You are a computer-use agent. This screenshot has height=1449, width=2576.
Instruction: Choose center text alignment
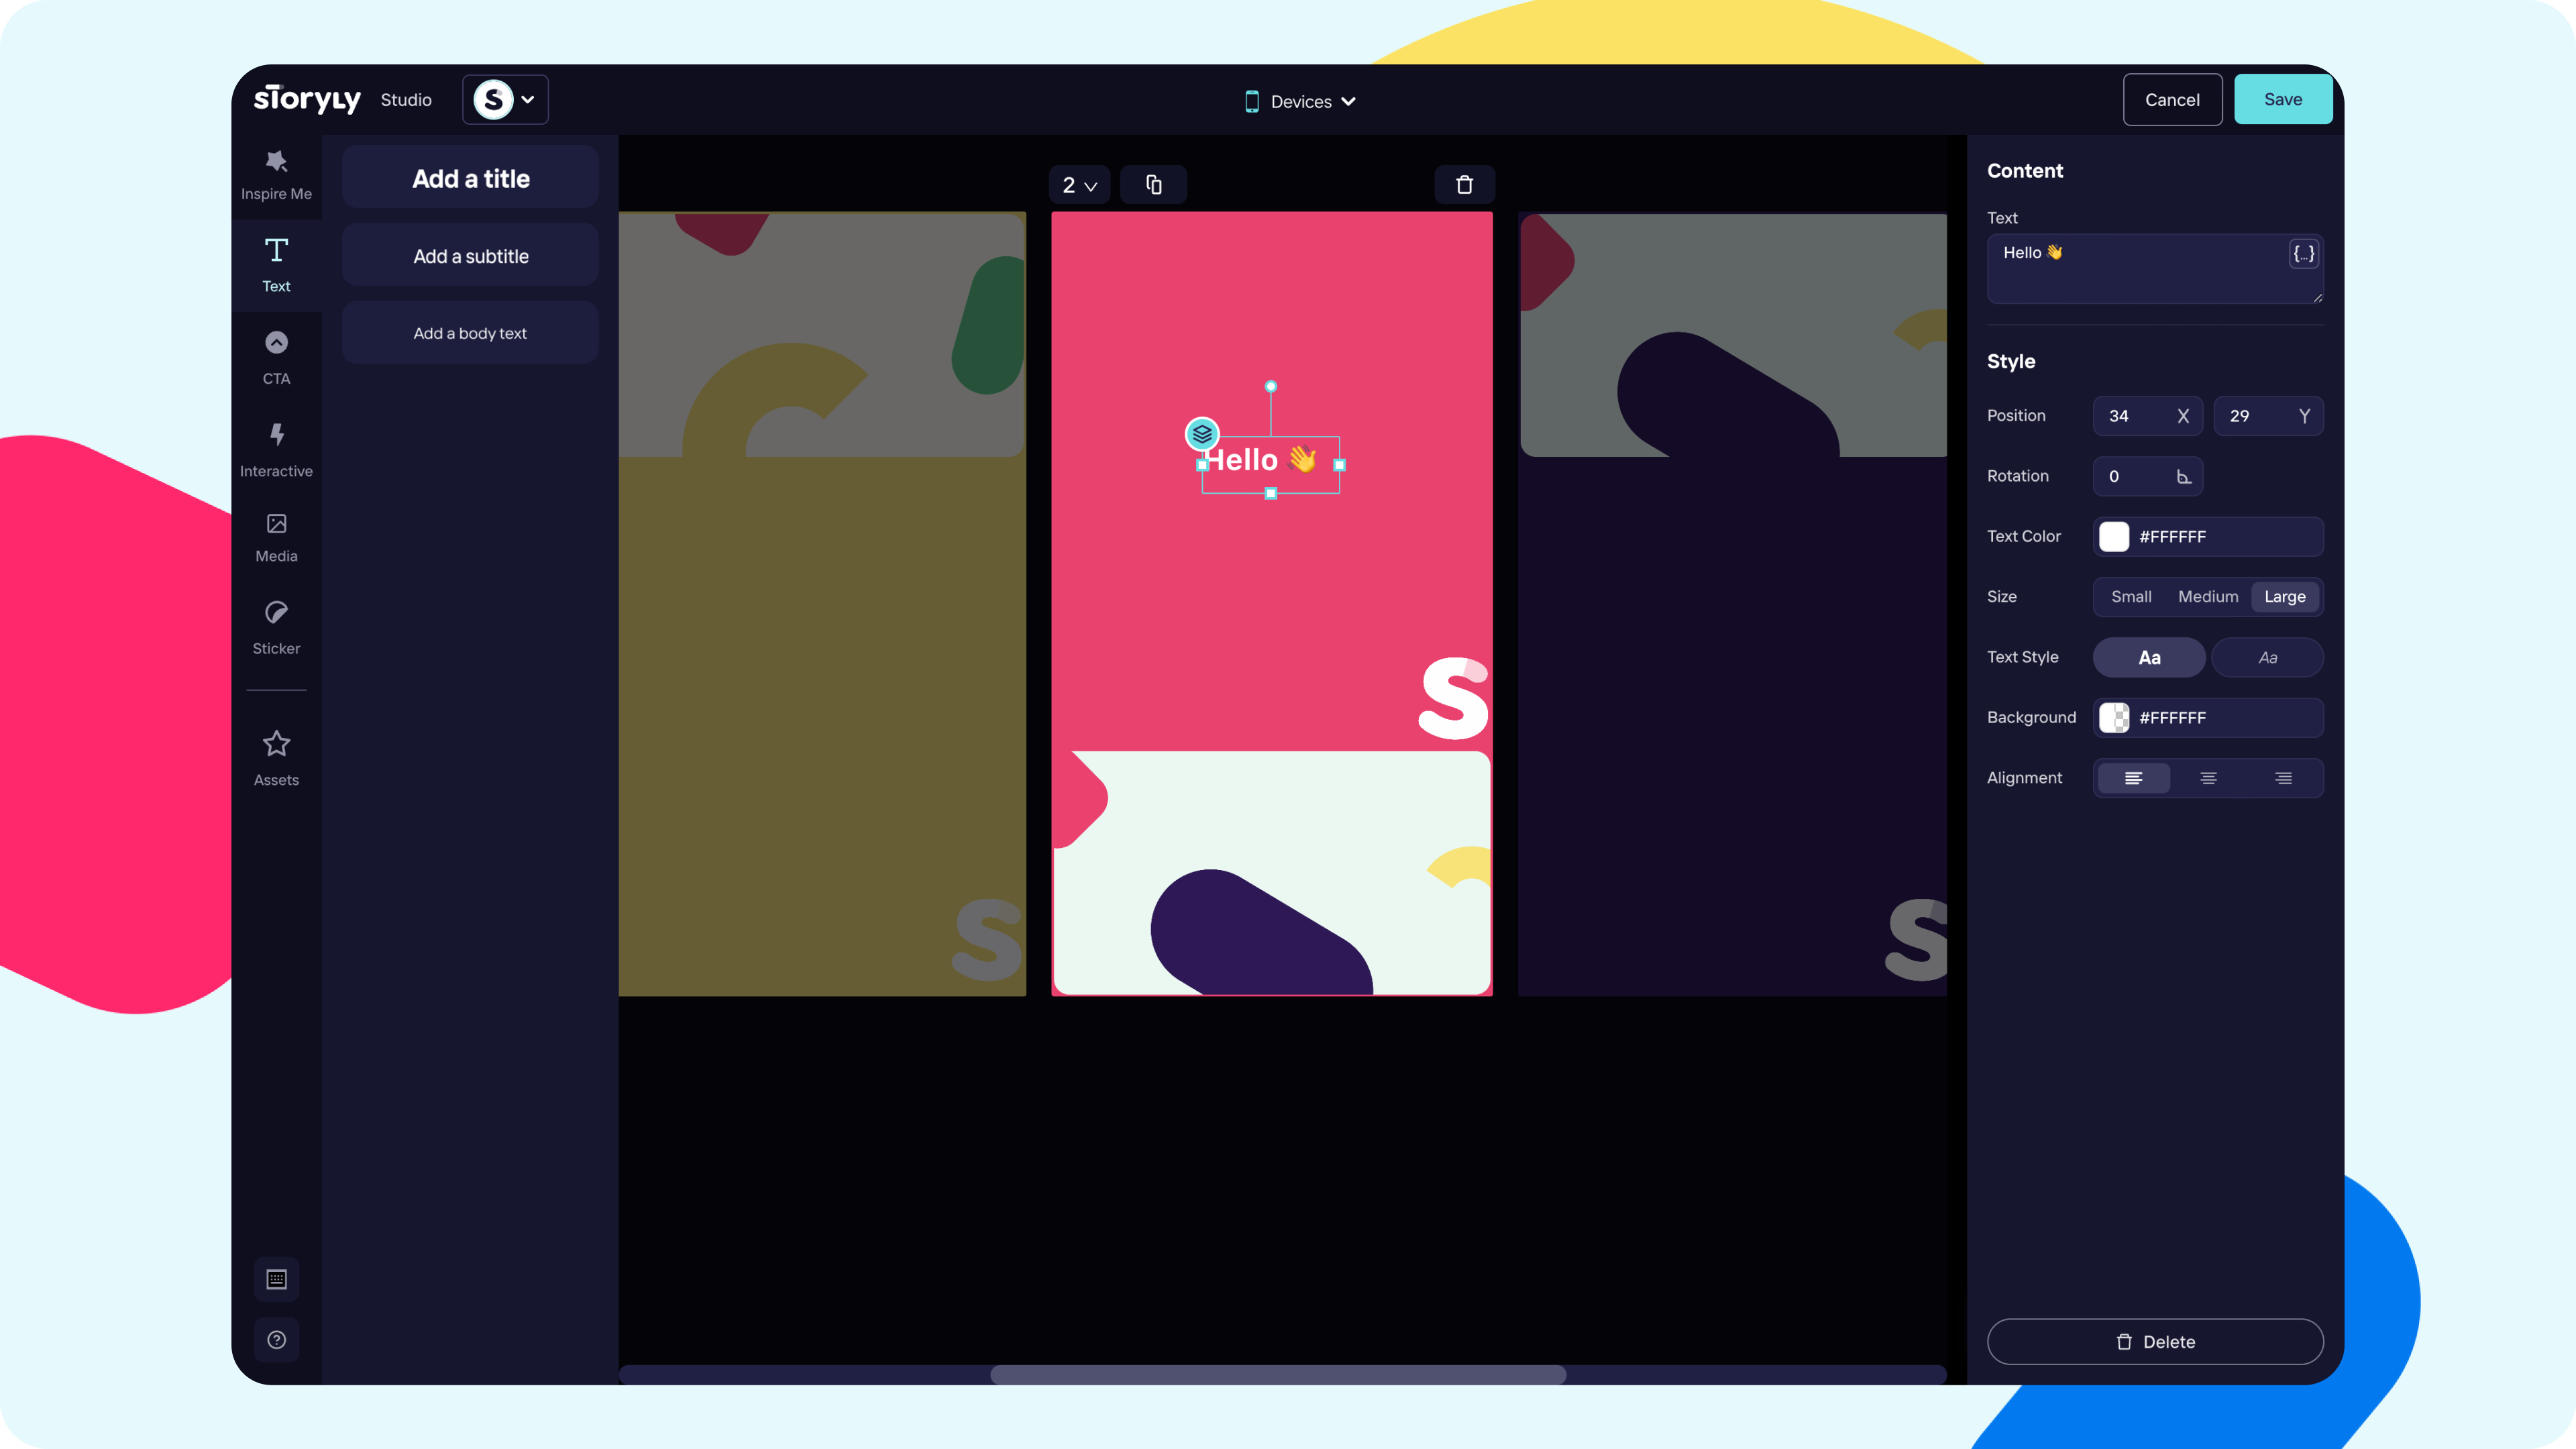(x=2208, y=778)
